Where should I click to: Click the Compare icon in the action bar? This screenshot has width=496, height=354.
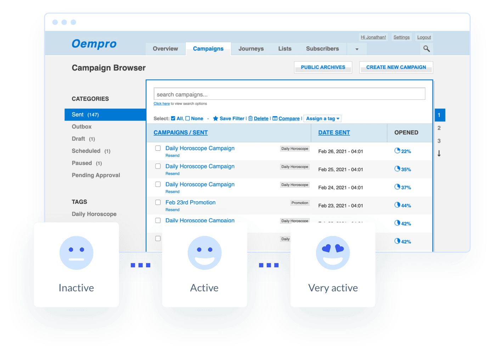click(275, 118)
